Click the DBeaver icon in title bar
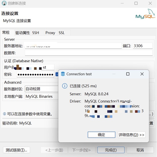 [4, 3]
